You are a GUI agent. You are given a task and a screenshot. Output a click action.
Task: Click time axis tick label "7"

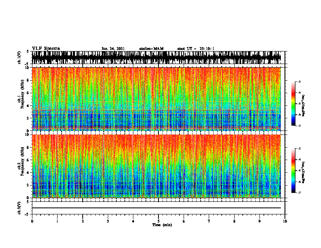209,221
